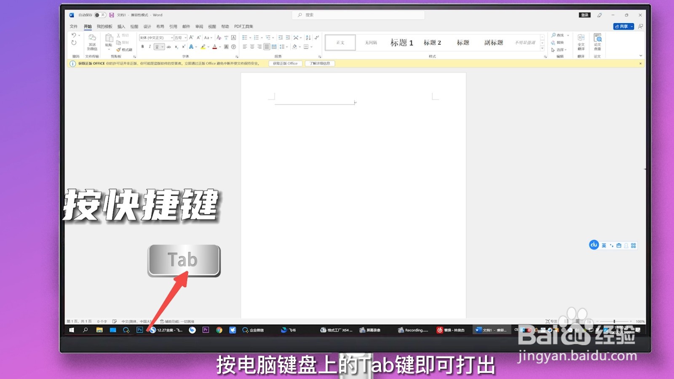Switch to the Design (设计) tab

(x=147, y=27)
